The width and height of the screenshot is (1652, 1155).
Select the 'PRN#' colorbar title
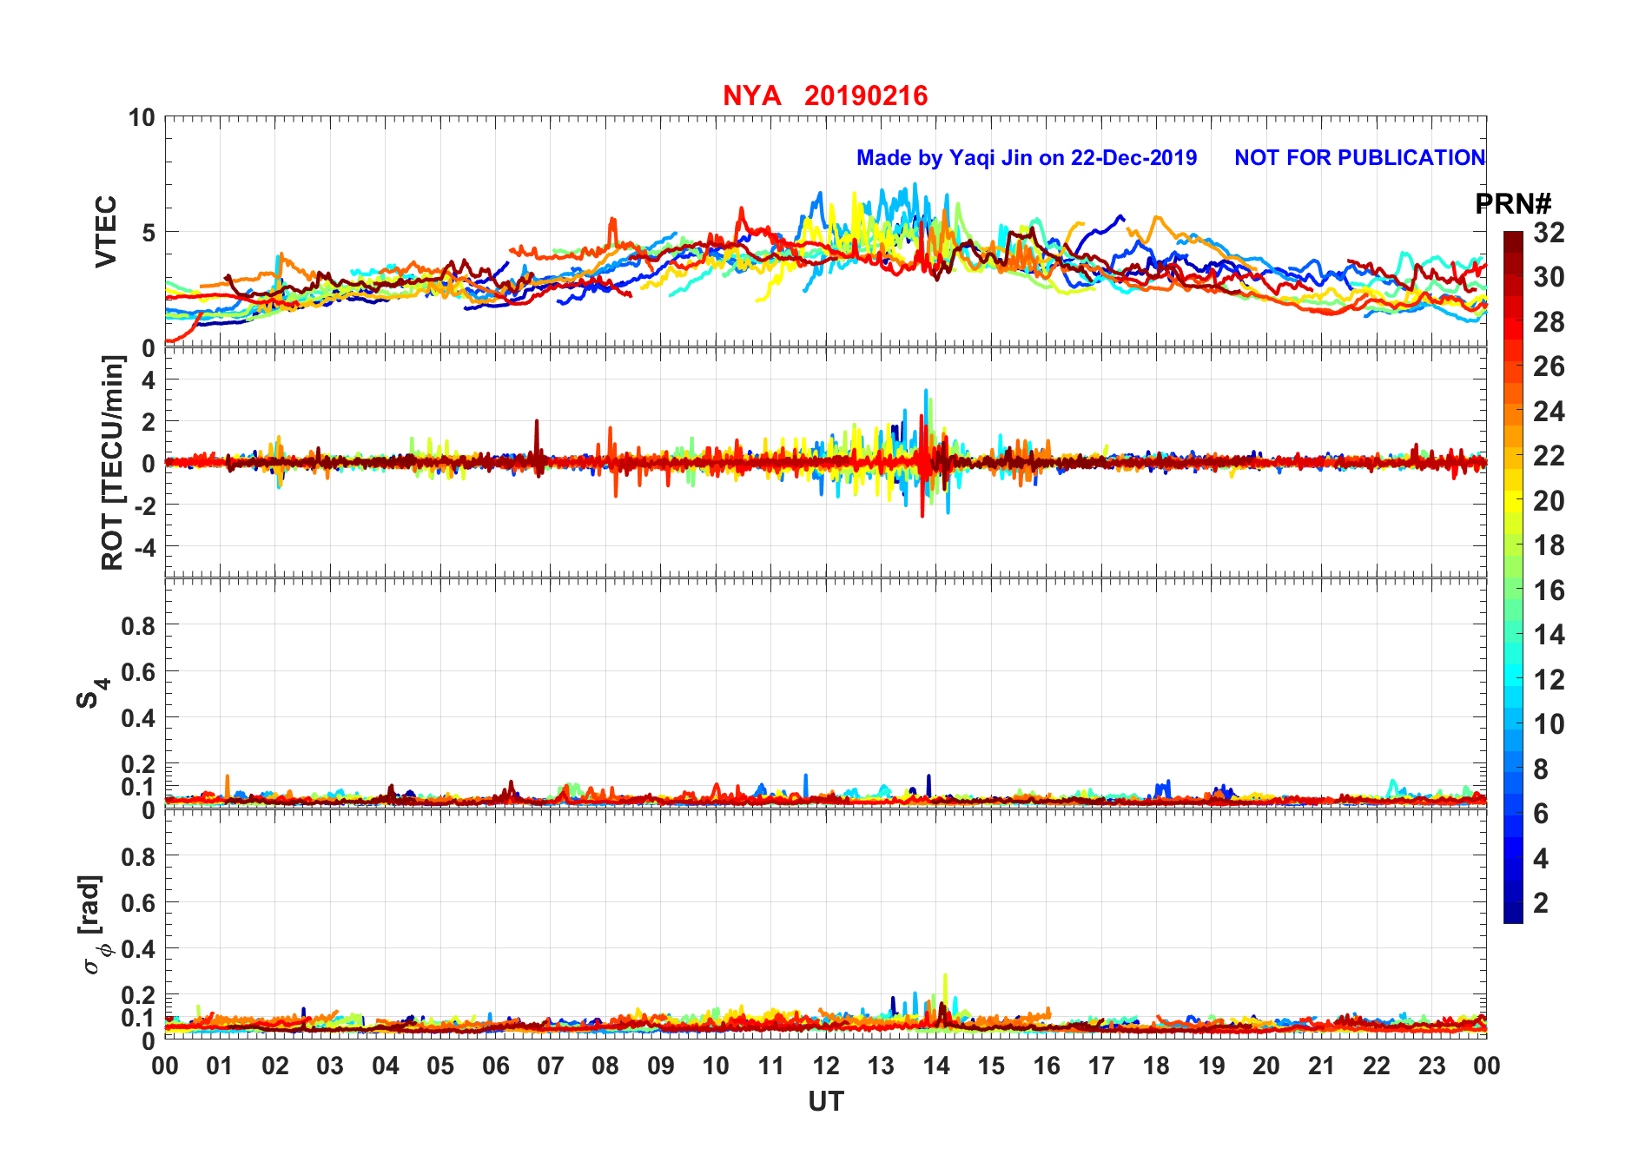tap(1513, 204)
